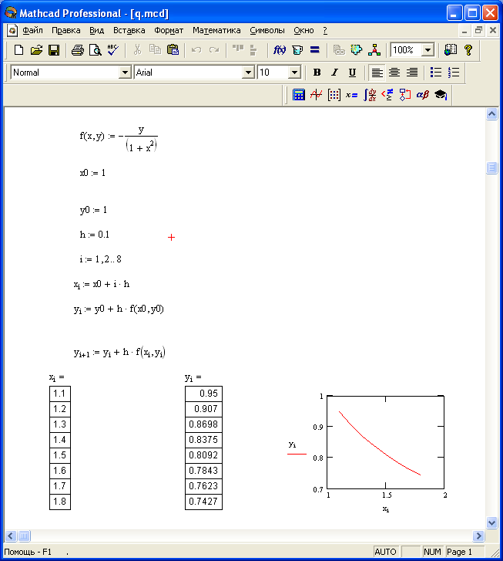Open Resource Center book icon
The image size is (503, 561).
point(451,50)
